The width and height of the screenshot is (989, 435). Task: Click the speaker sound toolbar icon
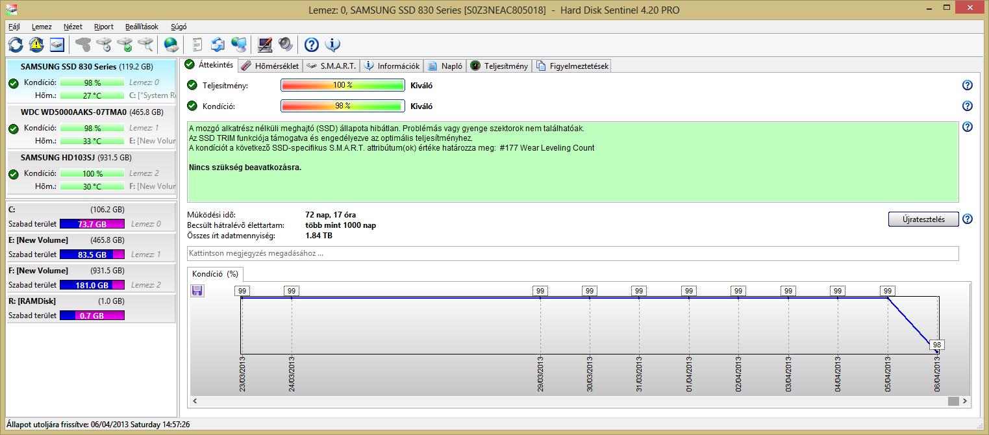pyautogui.click(x=285, y=44)
